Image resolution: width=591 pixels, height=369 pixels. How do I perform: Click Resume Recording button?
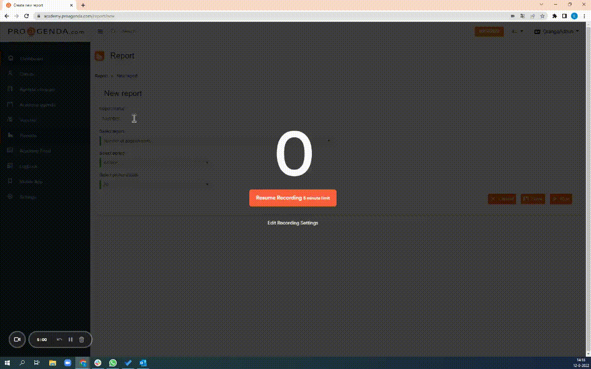pyautogui.click(x=292, y=198)
